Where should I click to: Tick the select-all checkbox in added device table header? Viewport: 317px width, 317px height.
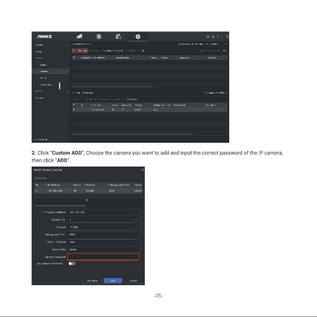tap(74, 58)
